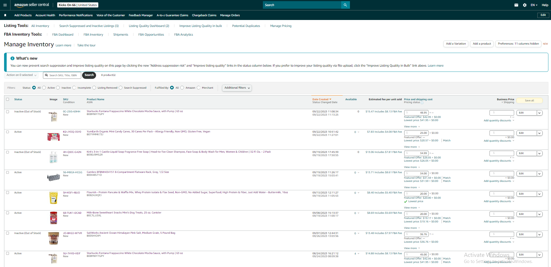
Task: Open the EN language dropdown
Action: click(534, 5)
